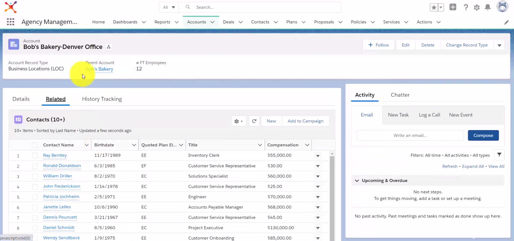Toggle the select-all contacts checkbox
The image size is (514, 241).
35,145
